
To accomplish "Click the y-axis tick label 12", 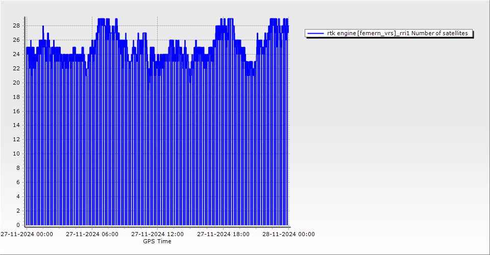I will 16,139.
